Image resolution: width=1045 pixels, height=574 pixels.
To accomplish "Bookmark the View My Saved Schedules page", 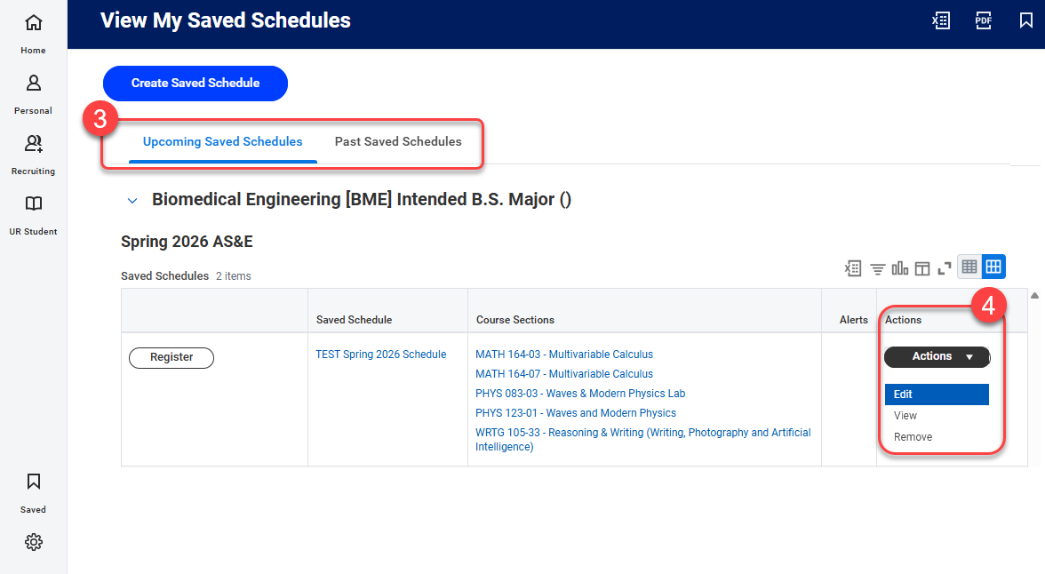I will (x=1026, y=20).
